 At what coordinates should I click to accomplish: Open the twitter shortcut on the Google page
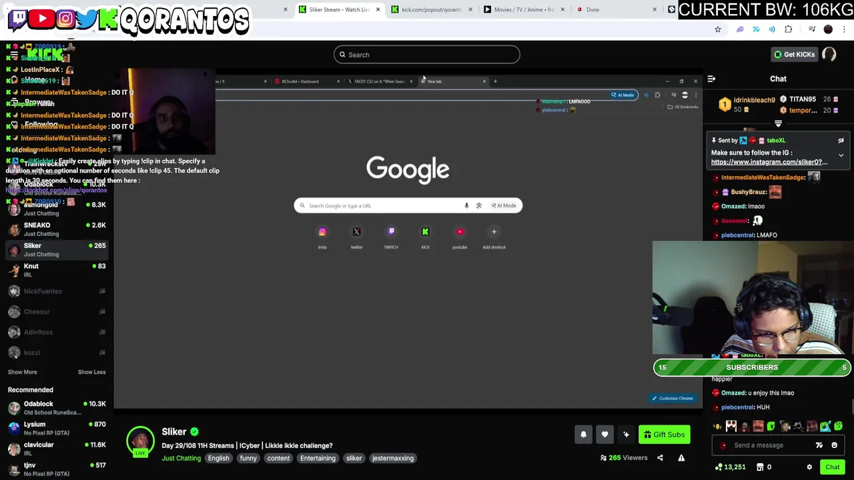(356, 232)
